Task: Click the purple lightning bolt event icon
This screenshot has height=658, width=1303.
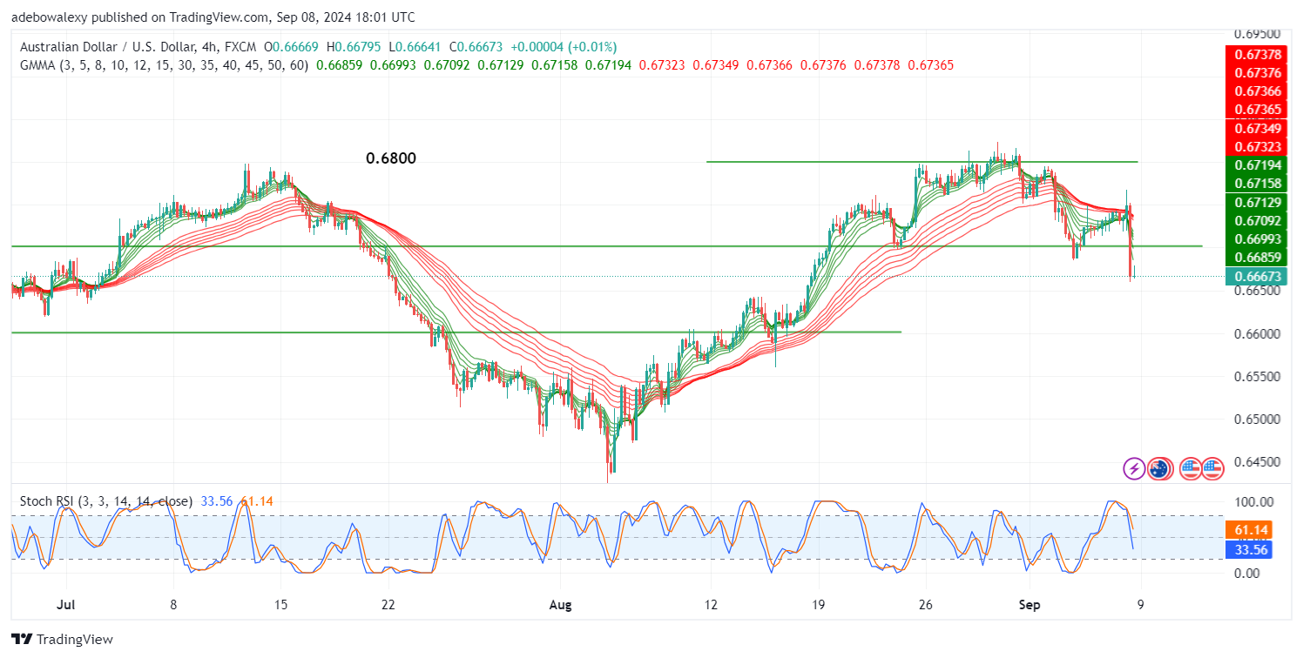Action: point(1134,469)
